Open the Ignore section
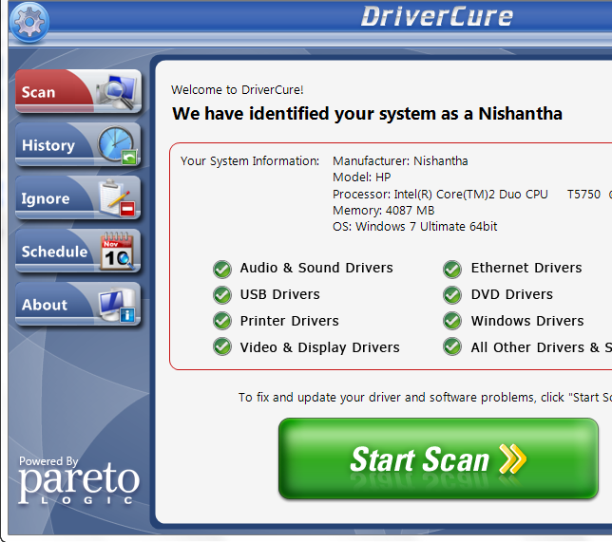This screenshot has width=612, height=542. [78, 197]
